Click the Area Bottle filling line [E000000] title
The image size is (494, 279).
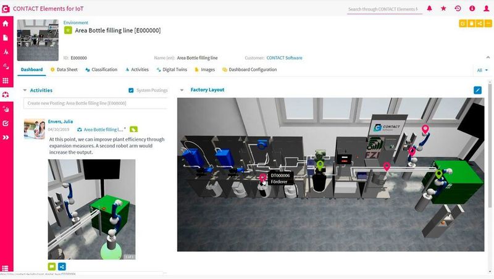(118, 30)
